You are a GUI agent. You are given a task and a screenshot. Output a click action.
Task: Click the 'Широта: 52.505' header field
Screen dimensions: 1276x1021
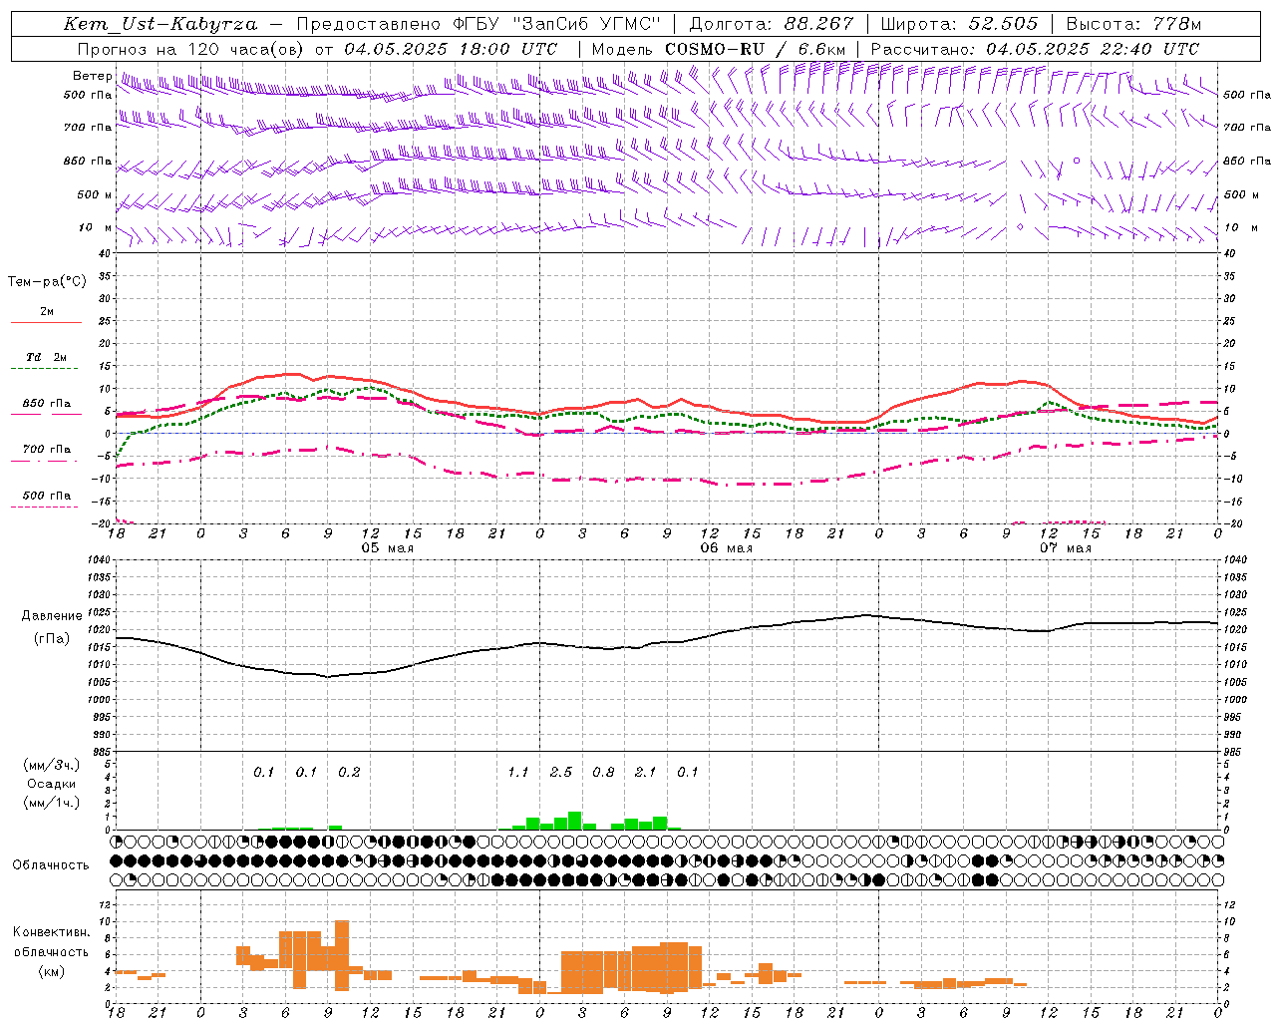click(x=959, y=24)
